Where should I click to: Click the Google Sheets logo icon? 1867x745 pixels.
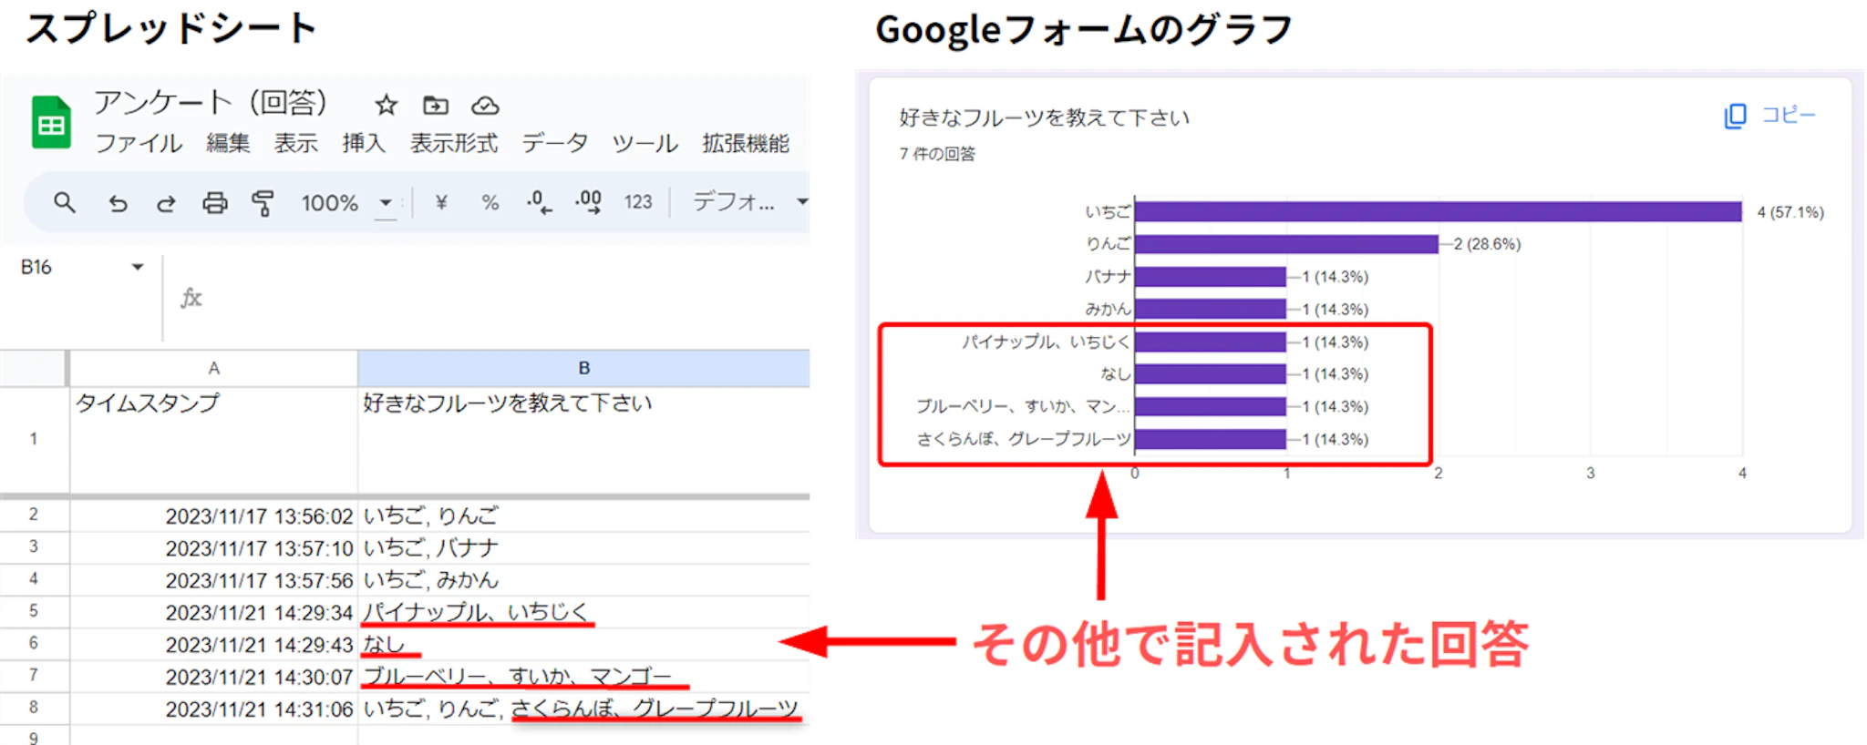(51, 122)
